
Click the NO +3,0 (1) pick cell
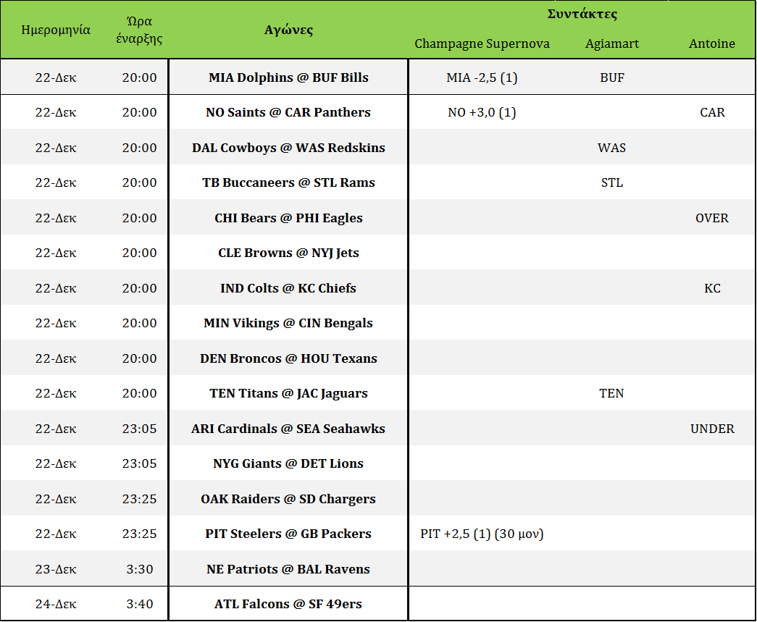tap(482, 112)
